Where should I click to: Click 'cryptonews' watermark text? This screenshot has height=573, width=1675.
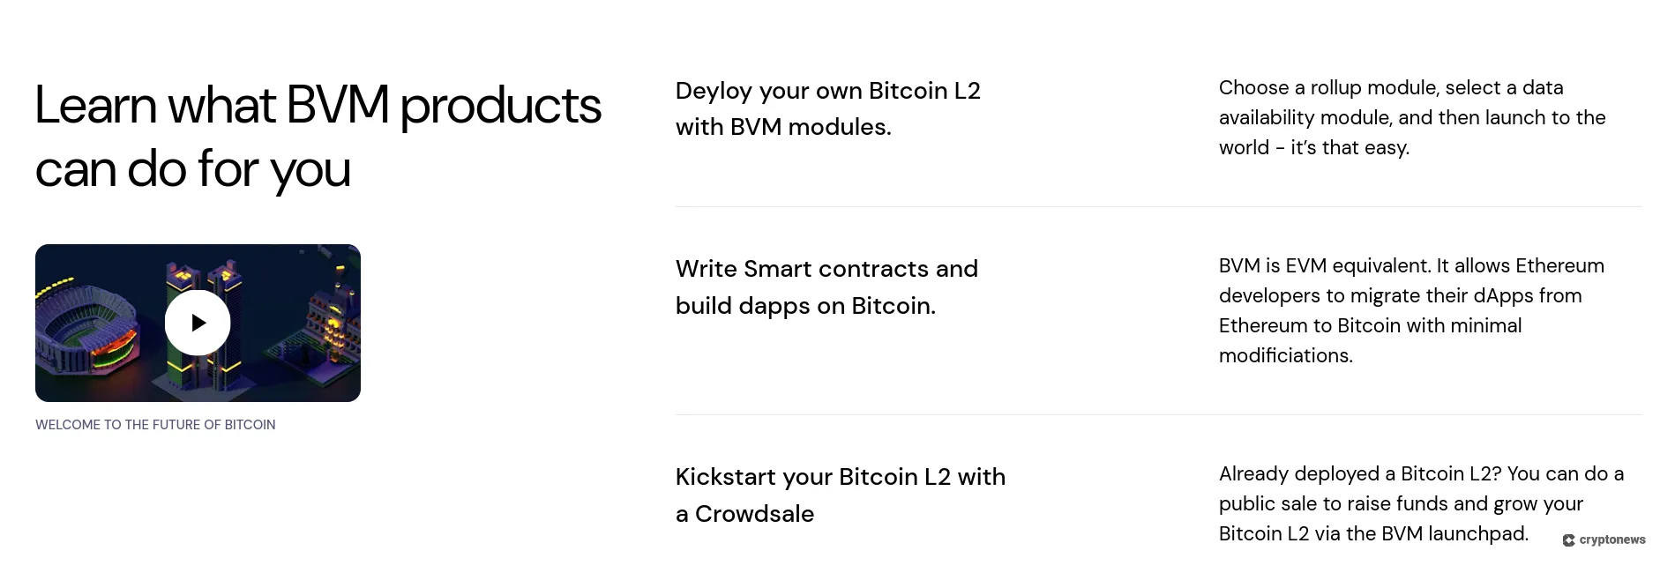point(1611,539)
